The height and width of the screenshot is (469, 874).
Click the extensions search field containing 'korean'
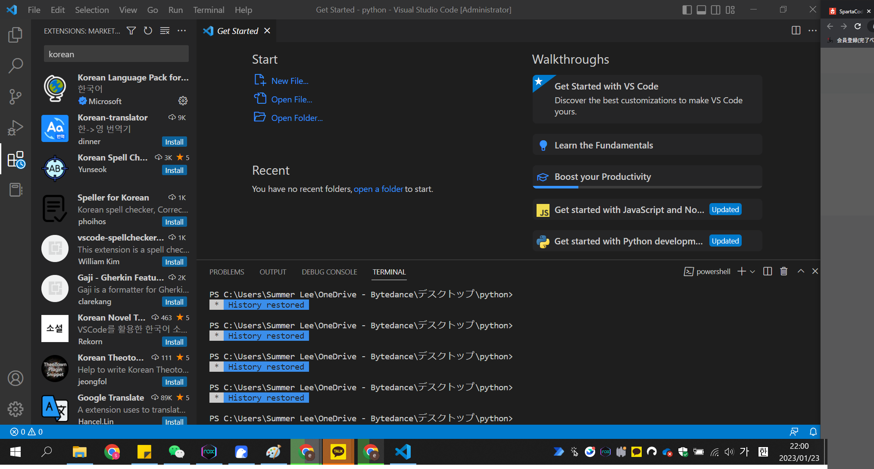pos(116,54)
